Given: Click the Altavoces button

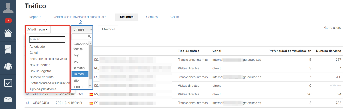Looking at the screenshot, I should tap(108, 29).
